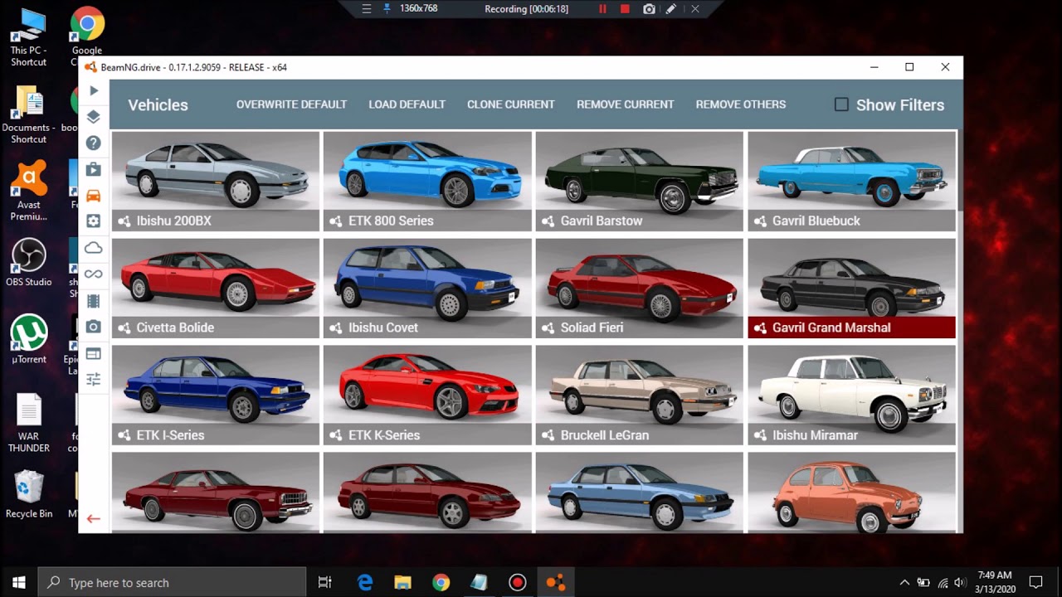
Task: Click the config icon beside Ibishu Covet label
Action: 336,328
